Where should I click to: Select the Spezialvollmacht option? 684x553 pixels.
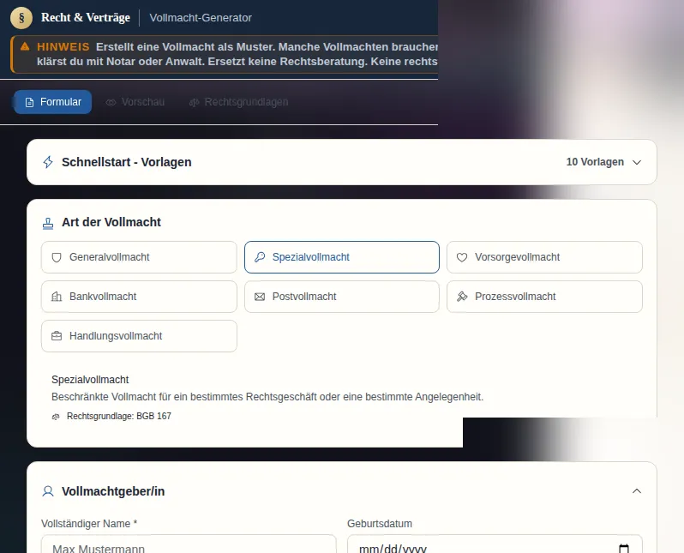click(x=342, y=257)
